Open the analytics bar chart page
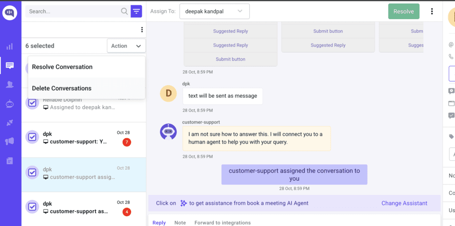Screen dimensions: 455x226 pos(10,47)
